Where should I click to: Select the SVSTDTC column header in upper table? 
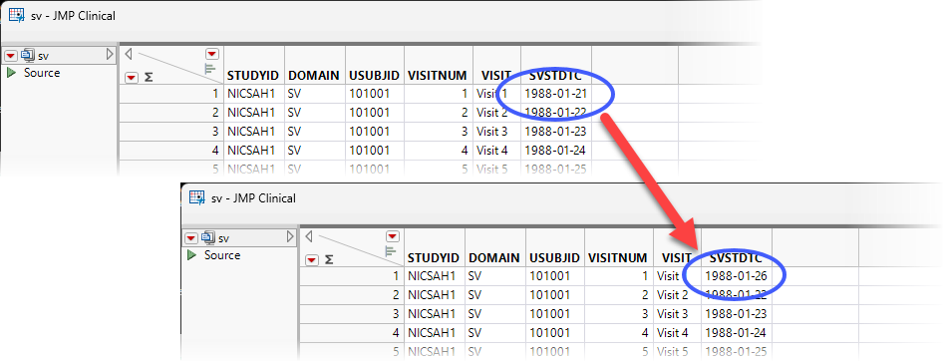point(555,75)
